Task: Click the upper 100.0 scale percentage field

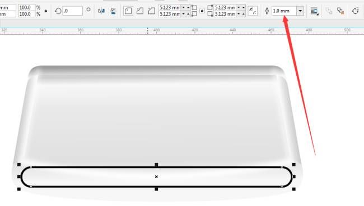Action: click(27, 8)
